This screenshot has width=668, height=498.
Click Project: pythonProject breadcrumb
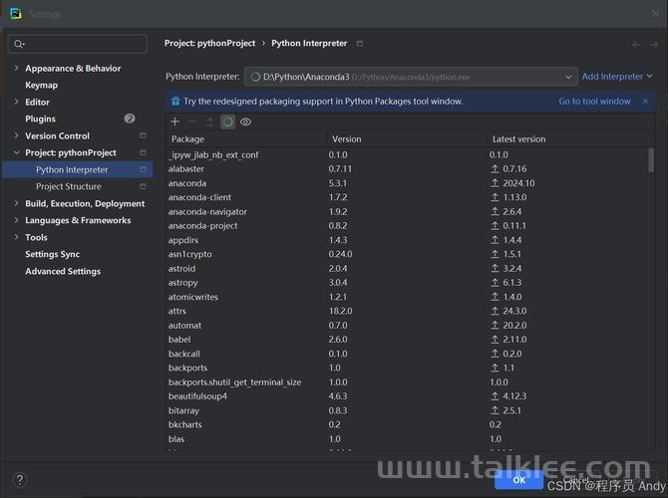coord(210,43)
